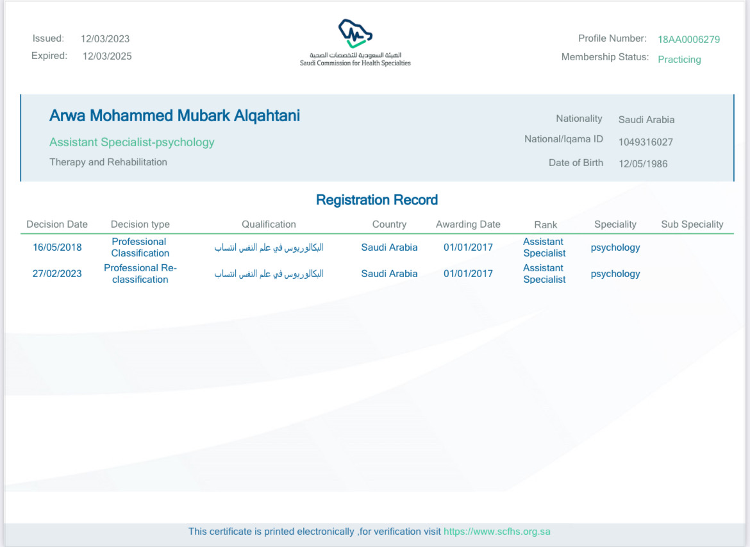Open the scfhs.org.sa verification link
Image resolution: width=750 pixels, height=547 pixels.
497,532
